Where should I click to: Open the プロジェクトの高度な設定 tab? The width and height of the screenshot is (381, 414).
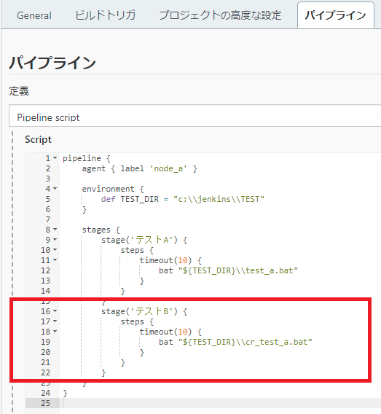220,15
